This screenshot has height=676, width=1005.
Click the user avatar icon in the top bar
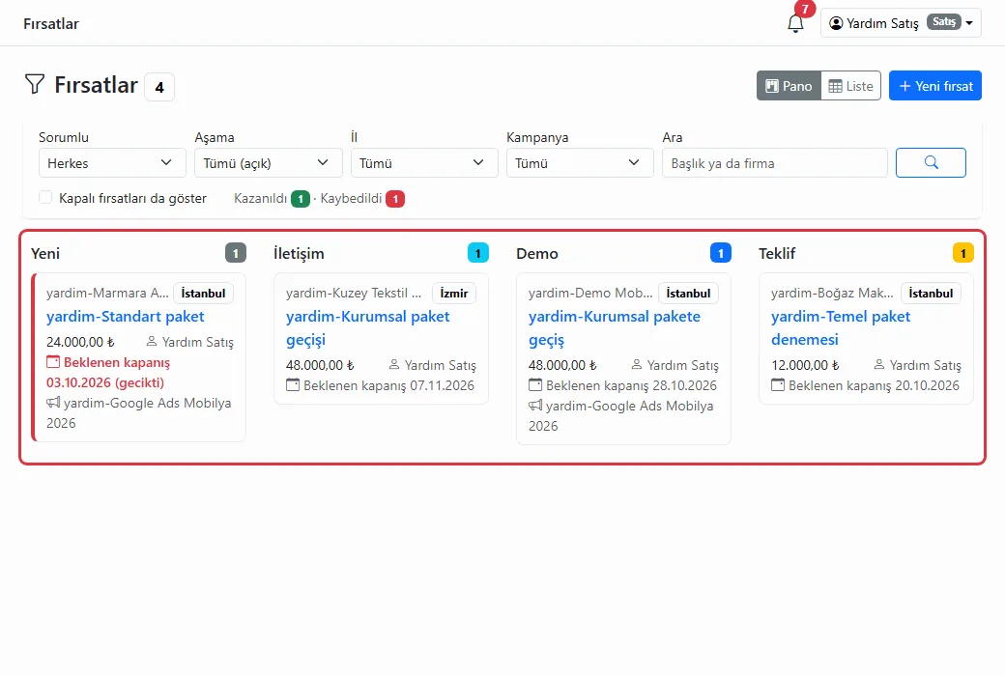[836, 23]
